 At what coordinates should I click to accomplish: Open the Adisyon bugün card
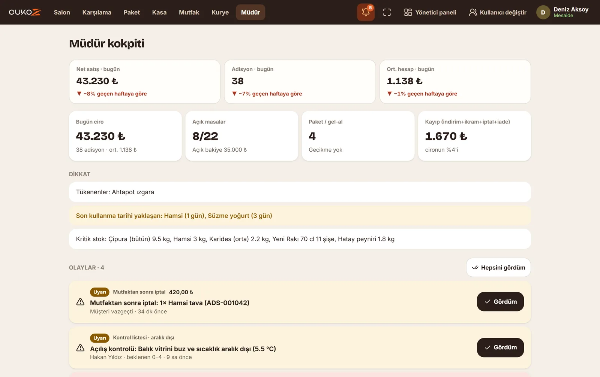pos(300,82)
